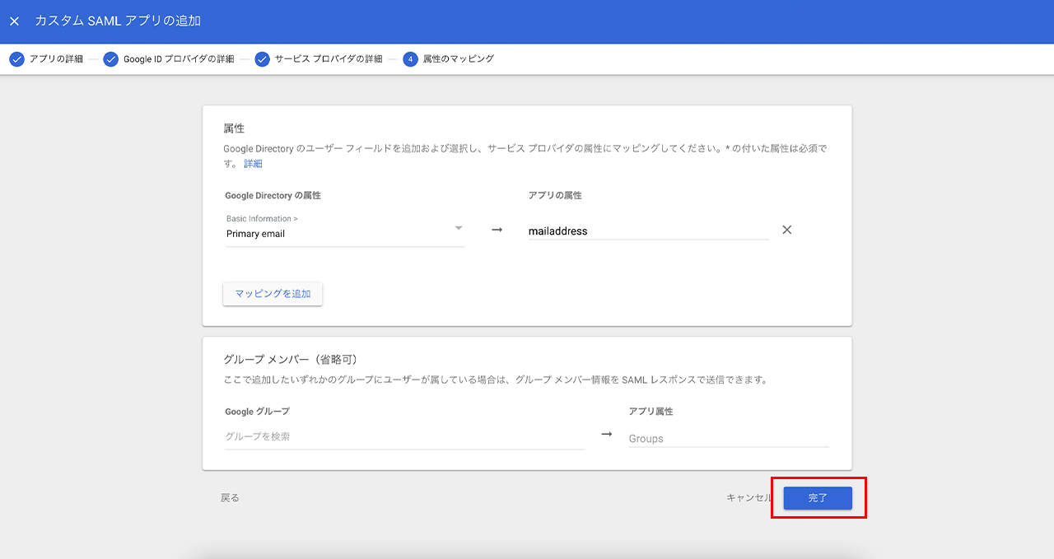Focus the mailaddress app attribute field
The image size is (1054, 559).
click(x=647, y=232)
